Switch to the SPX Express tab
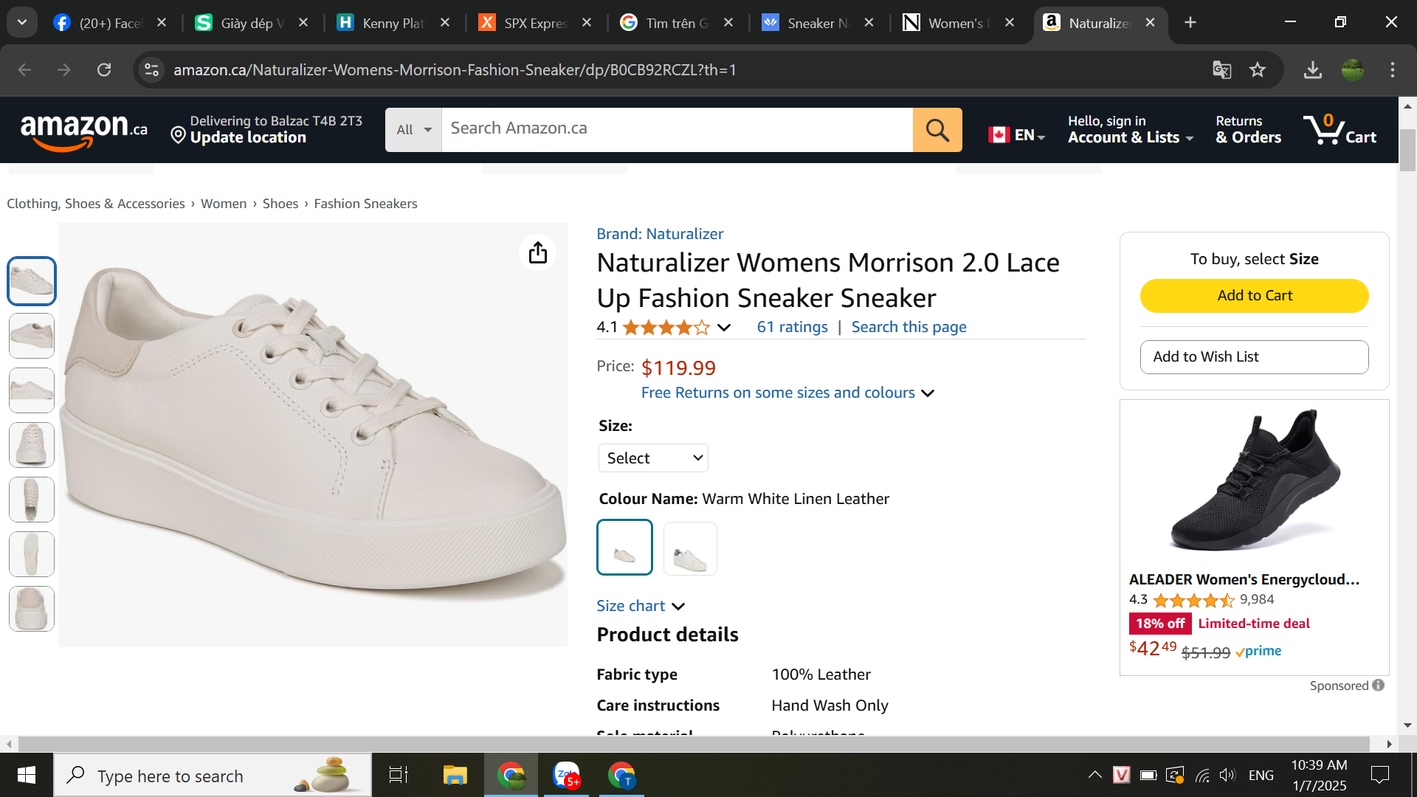This screenshot has height=797, width=1417. point(534,23)
